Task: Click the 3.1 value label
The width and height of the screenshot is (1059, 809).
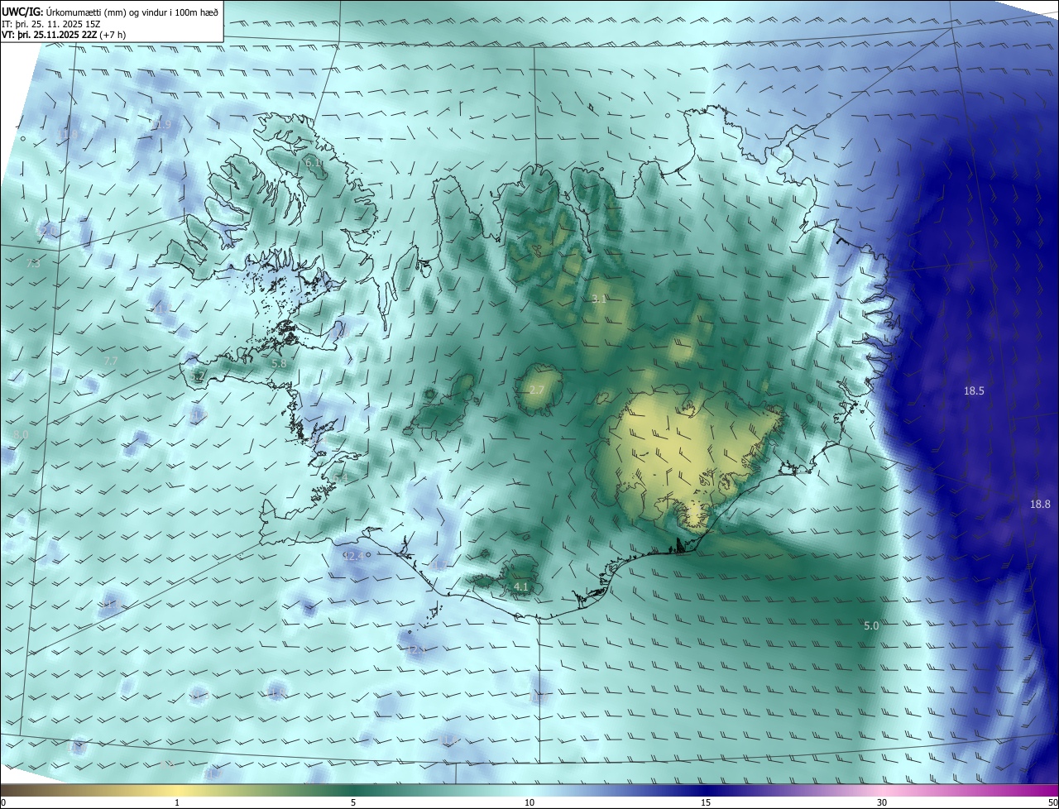Action: pyautogui.click(x=599, y=299)
